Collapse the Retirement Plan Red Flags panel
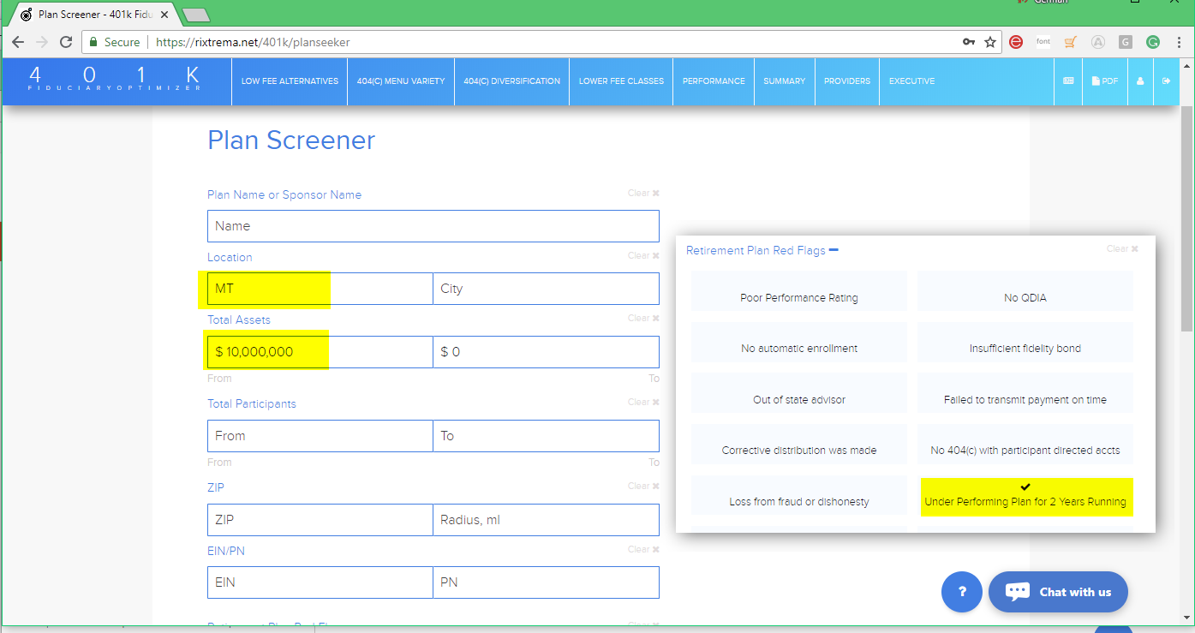This screenshot has width=1195, height=633. (x=834, y=250)
